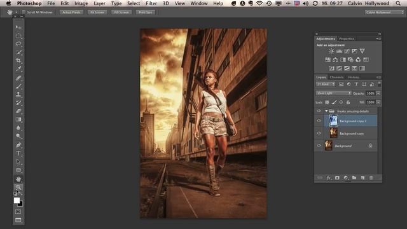407x229 pixels.
Task: Toggle lock position
Action: pos(341,102)
